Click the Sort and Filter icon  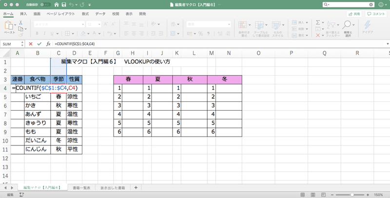pos(331,25)
